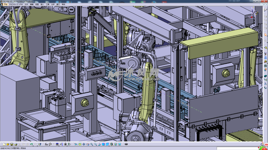Open the 文件 (File) menu
This screenshot has width=268, height=150.
pyautogui.click(x=26, y=5)
